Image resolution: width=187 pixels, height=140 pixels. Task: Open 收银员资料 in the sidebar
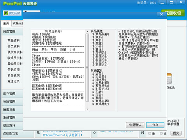15,58
